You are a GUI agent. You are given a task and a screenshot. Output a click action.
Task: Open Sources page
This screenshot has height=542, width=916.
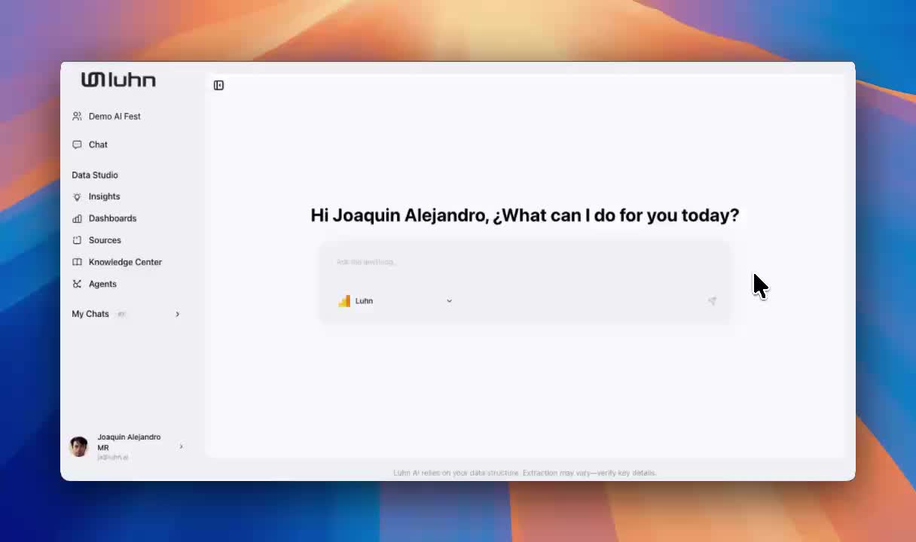[x=105, y=240]
